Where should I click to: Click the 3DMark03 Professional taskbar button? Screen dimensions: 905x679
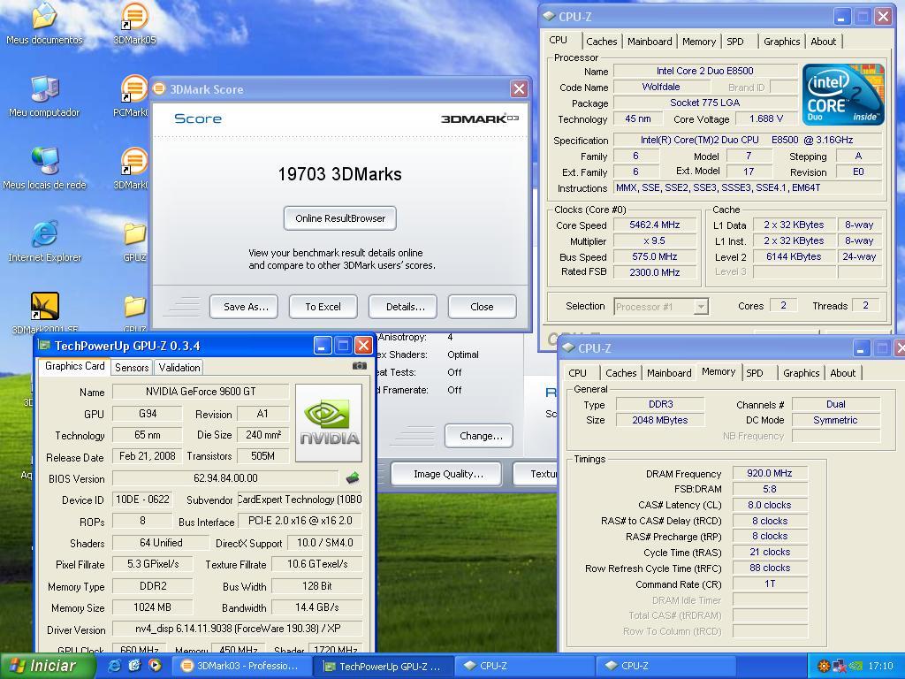pos(240,666)
